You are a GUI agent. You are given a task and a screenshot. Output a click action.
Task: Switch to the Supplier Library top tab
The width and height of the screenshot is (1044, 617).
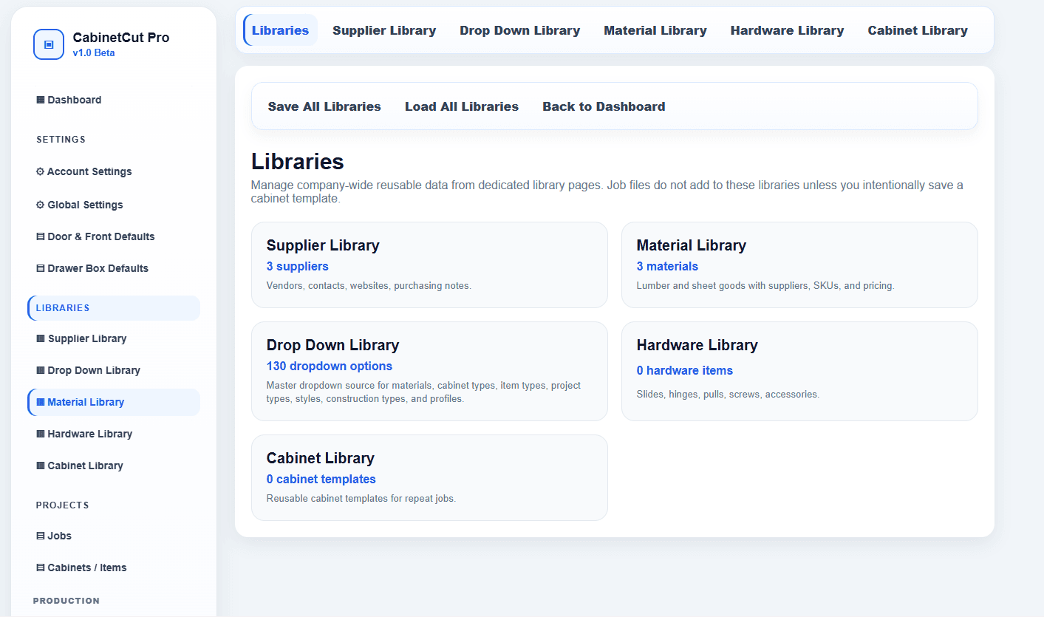(384, 30)
